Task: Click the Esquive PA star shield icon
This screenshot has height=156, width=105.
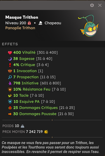Action: tap(10, 102)
